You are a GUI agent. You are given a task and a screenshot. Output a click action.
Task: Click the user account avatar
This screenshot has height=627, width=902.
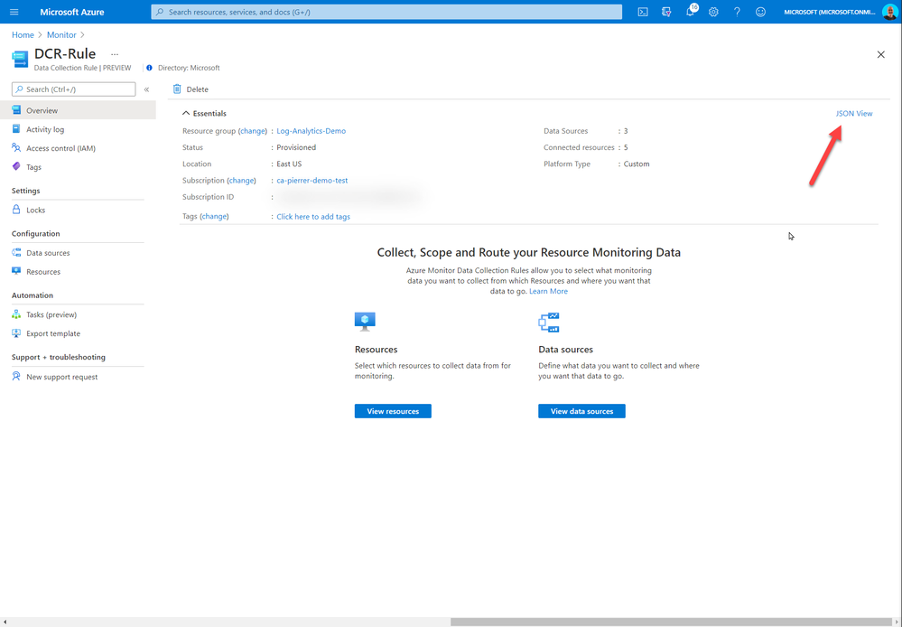890,12
